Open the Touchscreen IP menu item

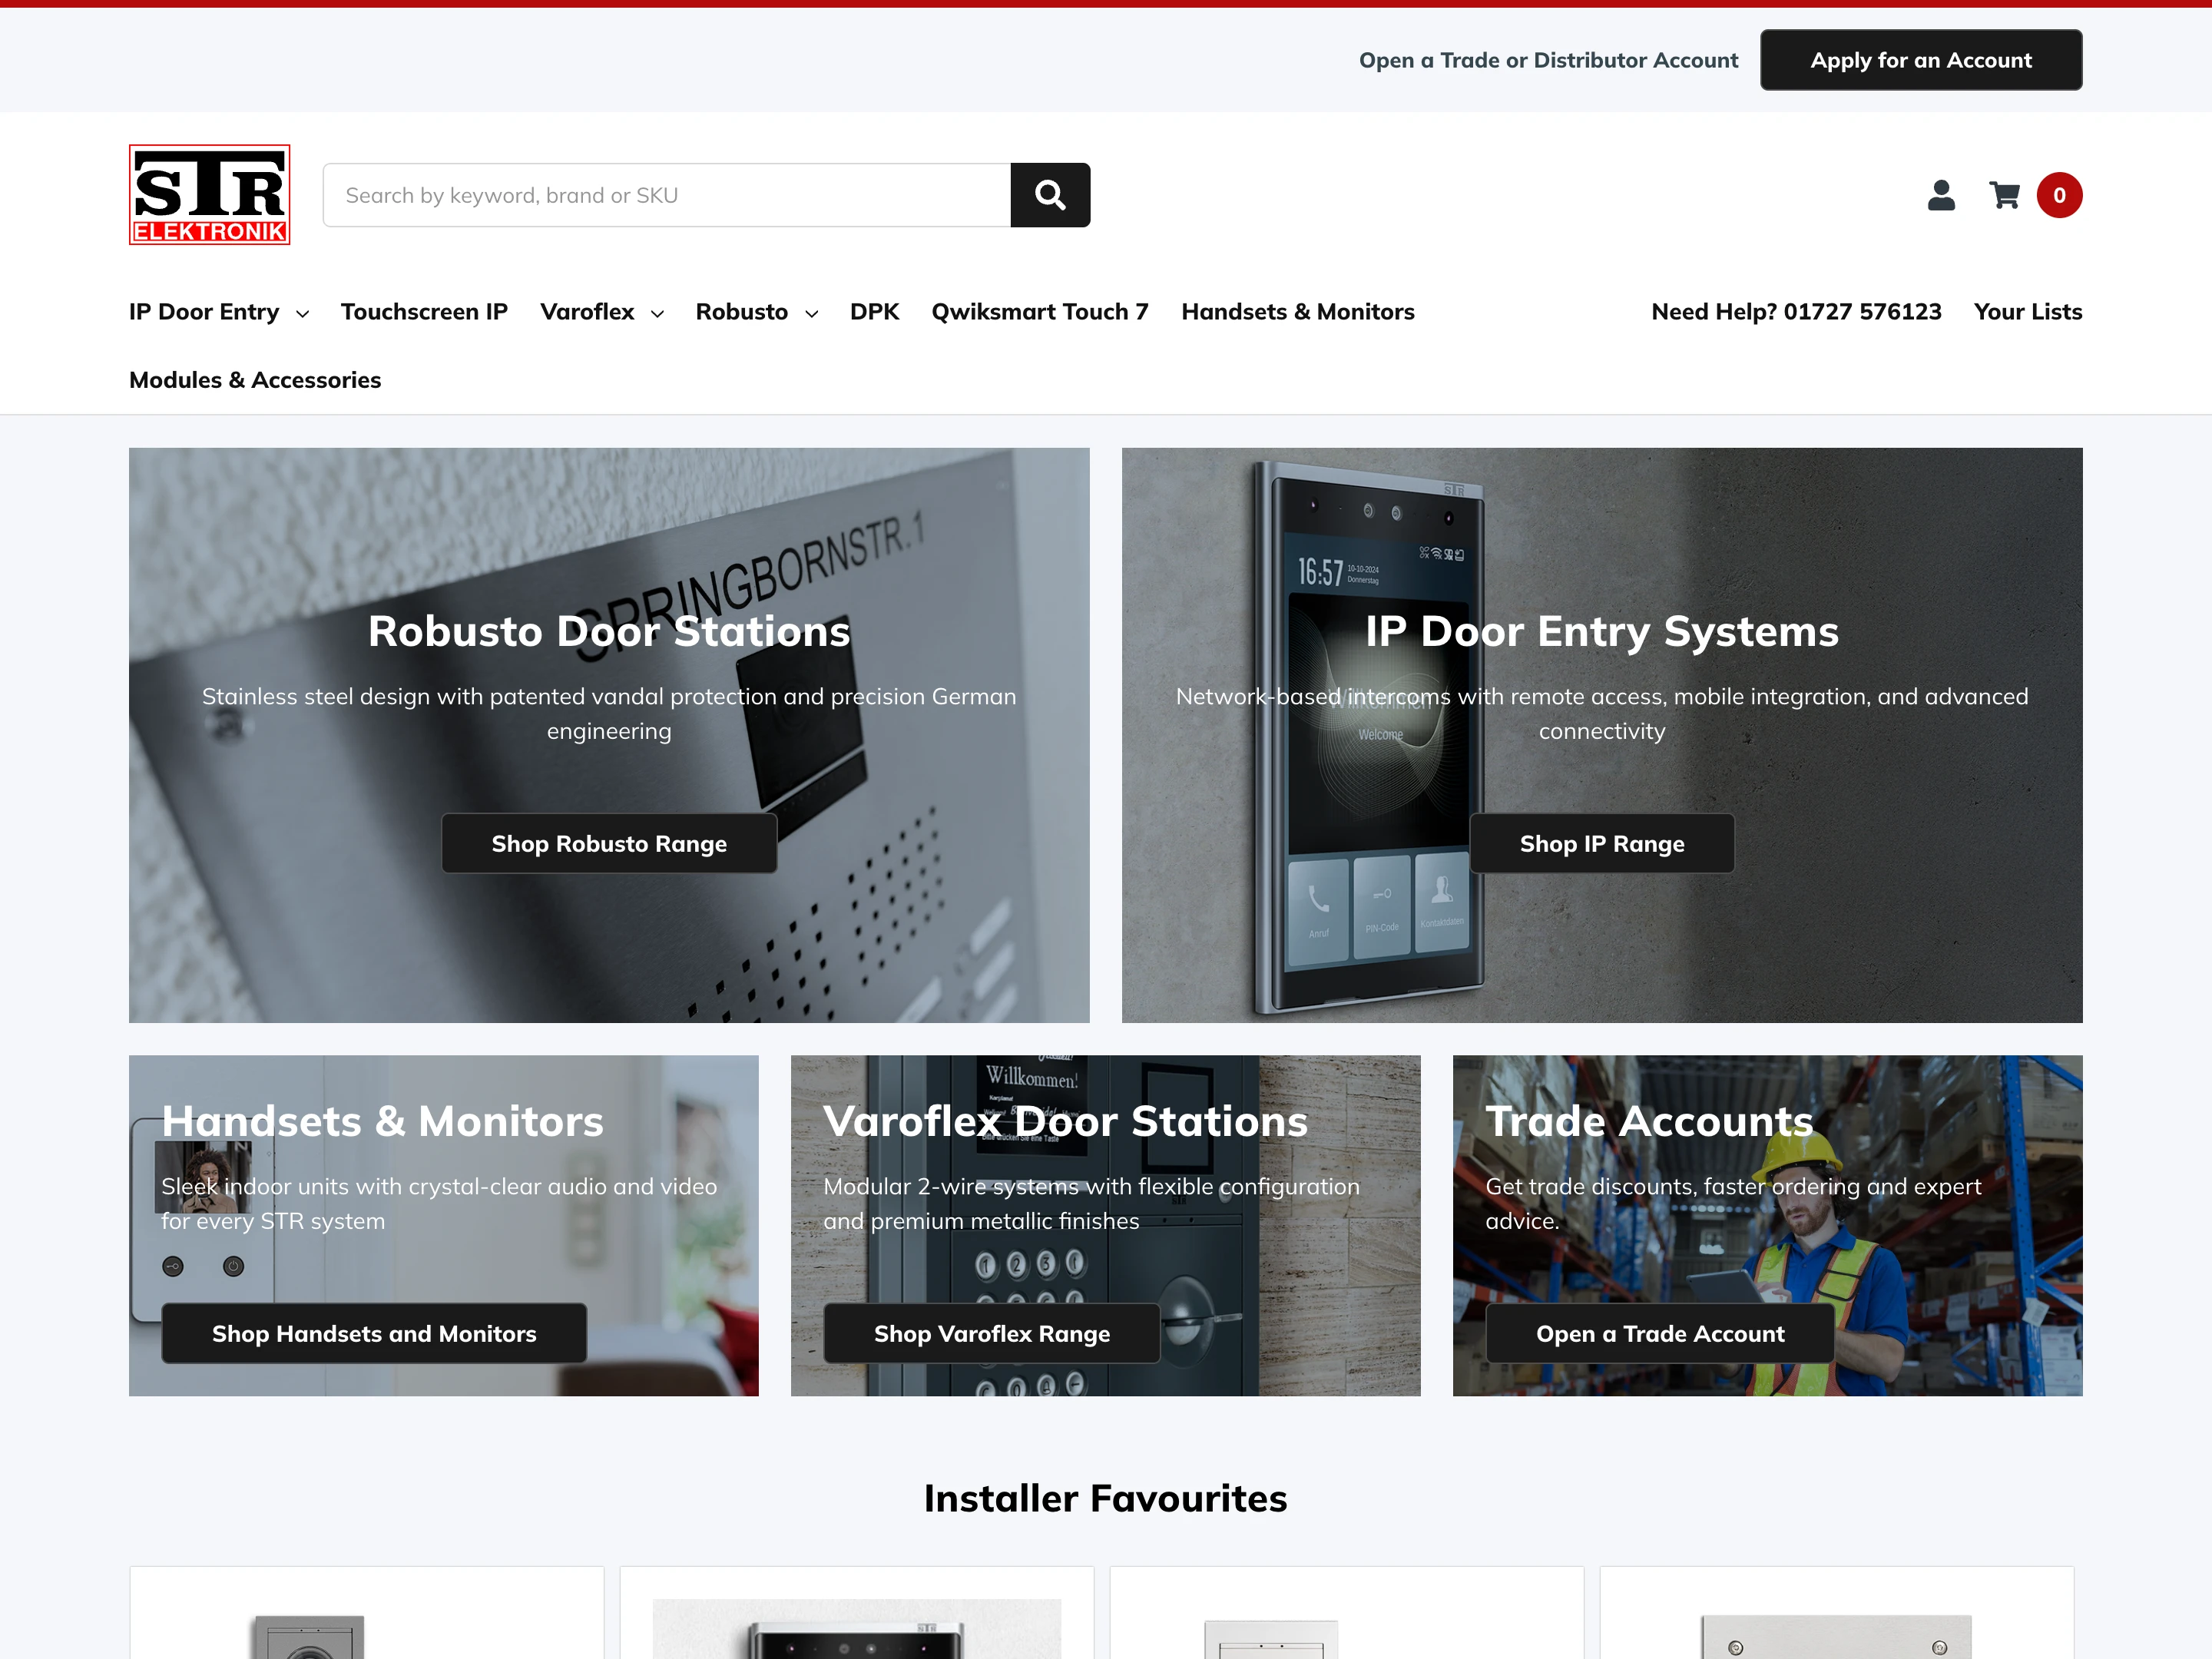(424, 312)
